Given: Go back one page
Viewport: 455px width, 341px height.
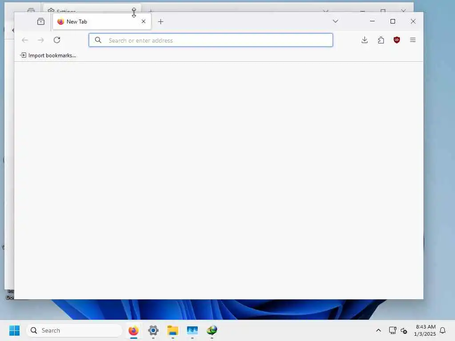Looking at the screenshot, I should 25,40.
